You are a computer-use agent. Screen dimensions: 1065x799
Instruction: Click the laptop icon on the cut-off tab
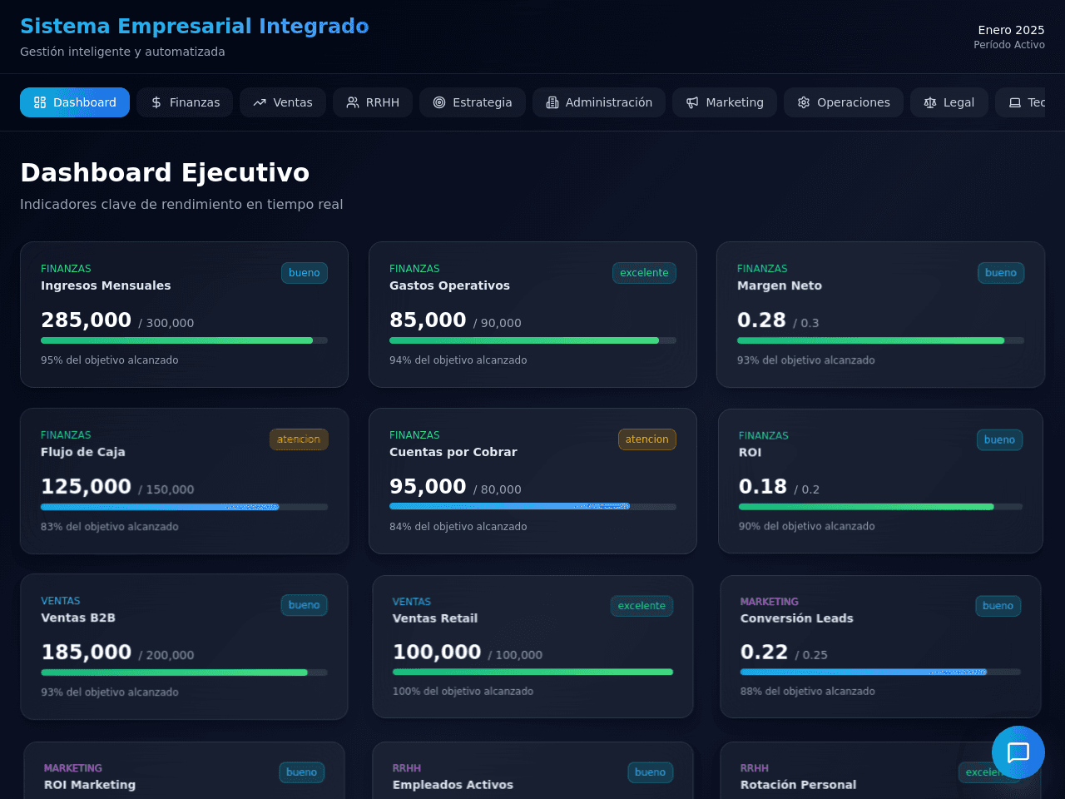point(1015,102)
